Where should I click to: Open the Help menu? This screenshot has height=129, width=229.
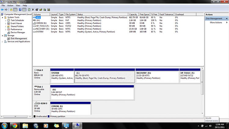coord(25,6)
